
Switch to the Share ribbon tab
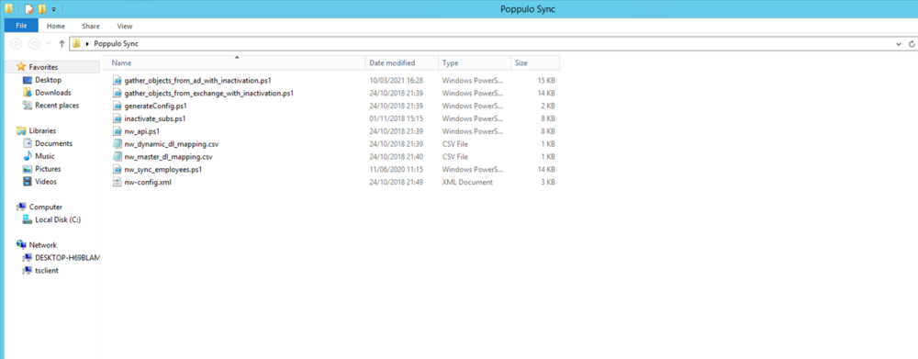(91, 26)
